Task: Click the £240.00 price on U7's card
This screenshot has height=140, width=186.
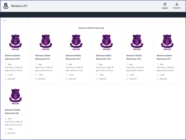Action: coord(163,79)
